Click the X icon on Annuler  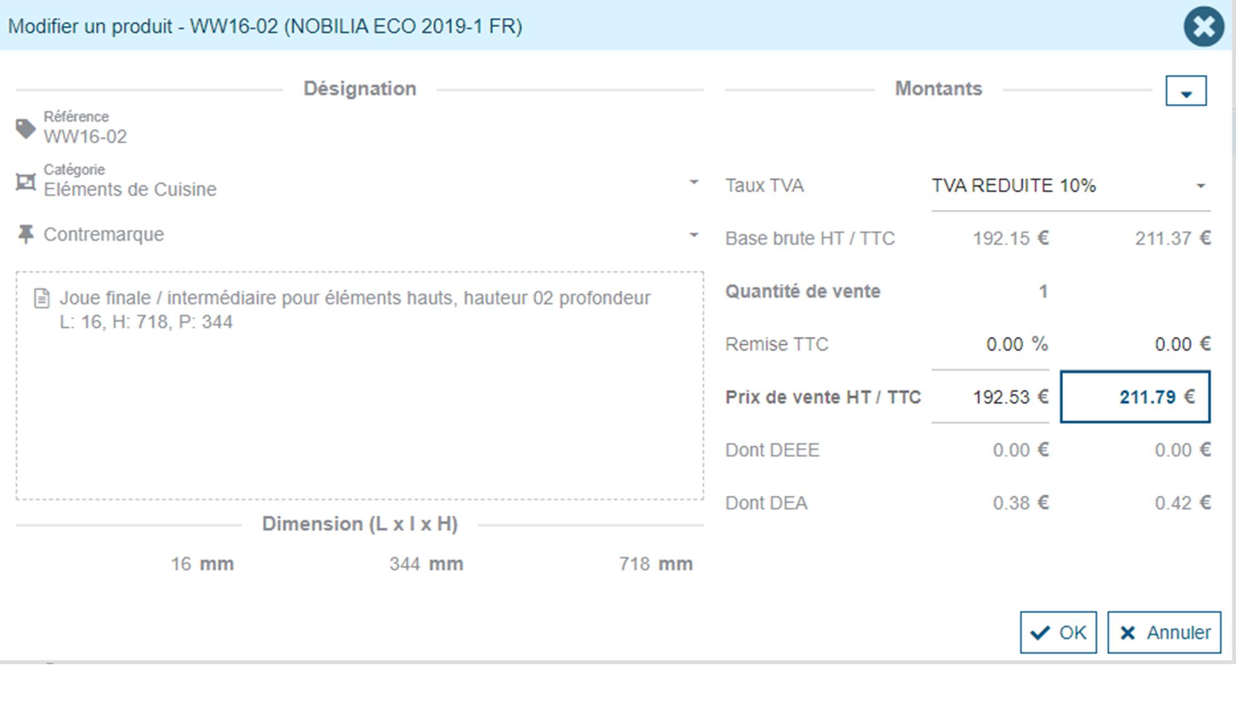pyautogui.click(x=1127, y=633)
